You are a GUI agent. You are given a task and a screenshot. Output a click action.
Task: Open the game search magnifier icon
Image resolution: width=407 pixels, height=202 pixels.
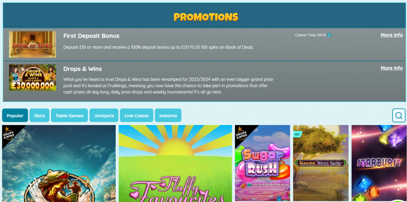click(399, 115)
